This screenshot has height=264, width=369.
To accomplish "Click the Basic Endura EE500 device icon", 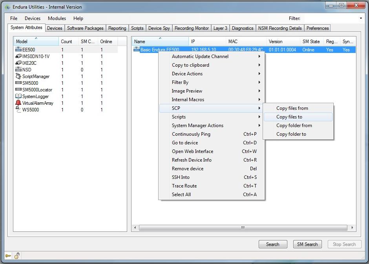I will click(137, 49).
